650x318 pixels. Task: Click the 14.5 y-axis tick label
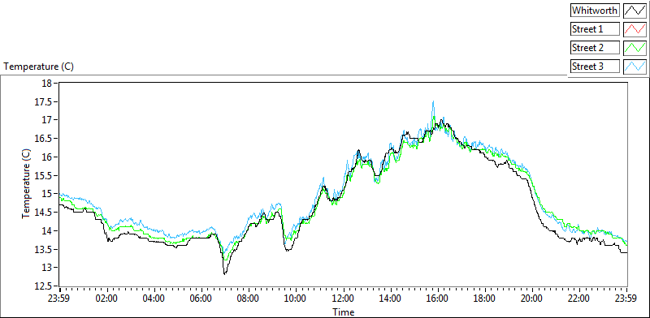43,213
